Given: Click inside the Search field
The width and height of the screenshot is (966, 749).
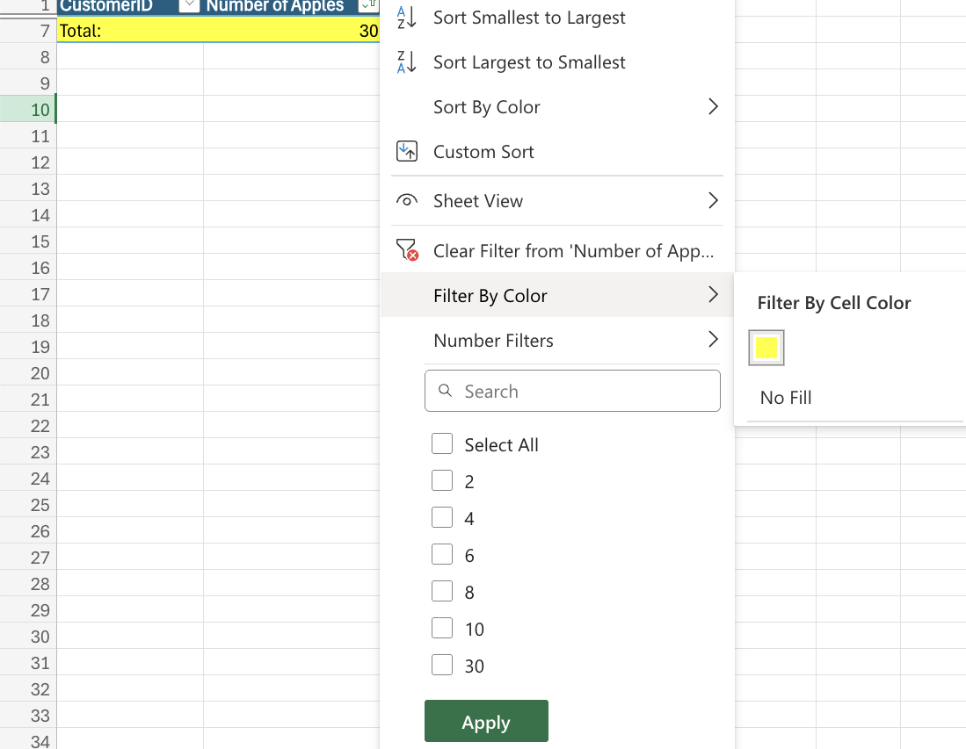Looking at the screenshot, I should pos(571,391).
